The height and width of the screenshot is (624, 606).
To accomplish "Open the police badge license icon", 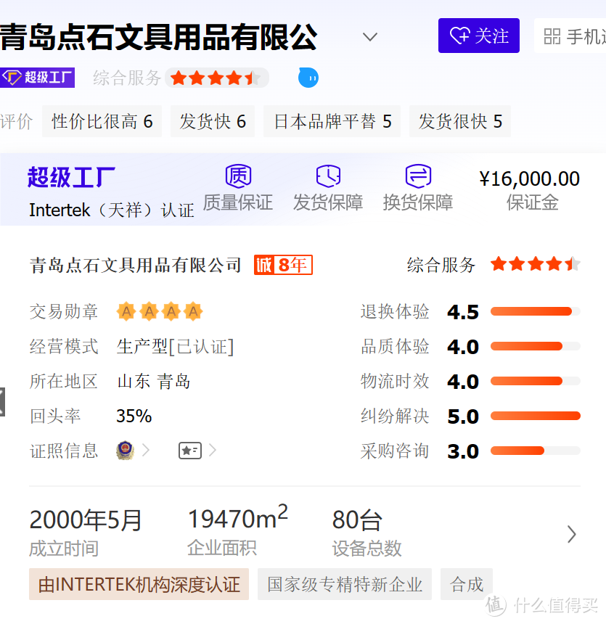I will (125, 451).
